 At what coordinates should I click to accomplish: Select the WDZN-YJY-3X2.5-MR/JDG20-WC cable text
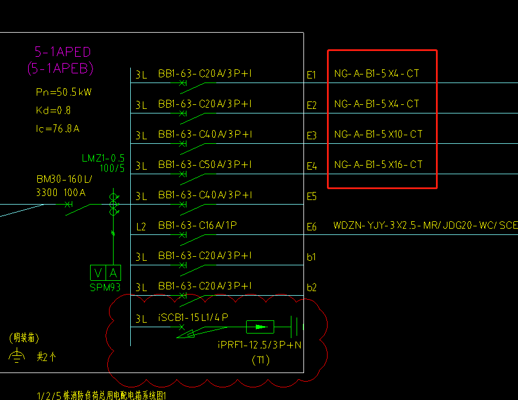(426, 225)
